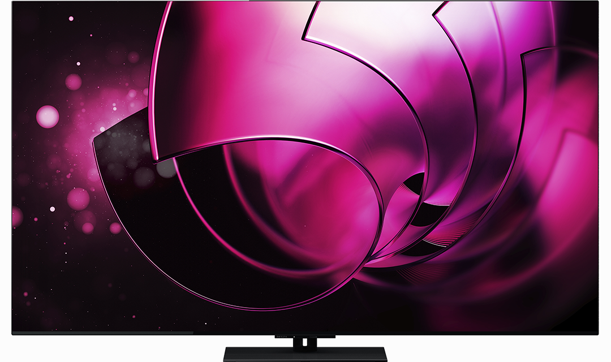Select the stand neck attachment point

(305, 338)
